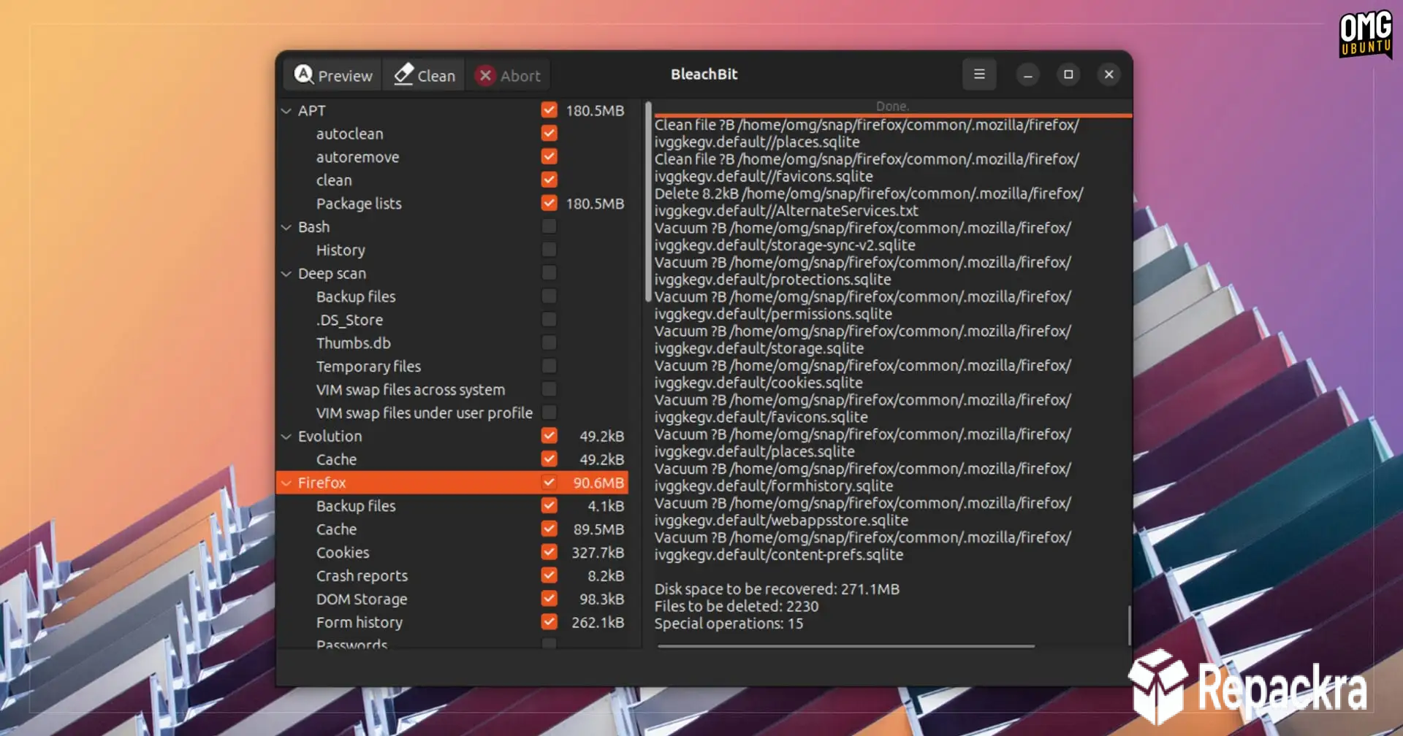Select the Temporary files row label

(368, 367)
